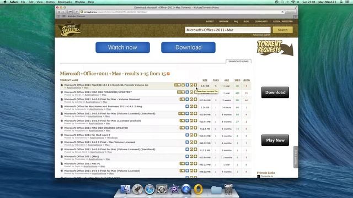Click the RSS feed icon beside results heading

[168, 74]
